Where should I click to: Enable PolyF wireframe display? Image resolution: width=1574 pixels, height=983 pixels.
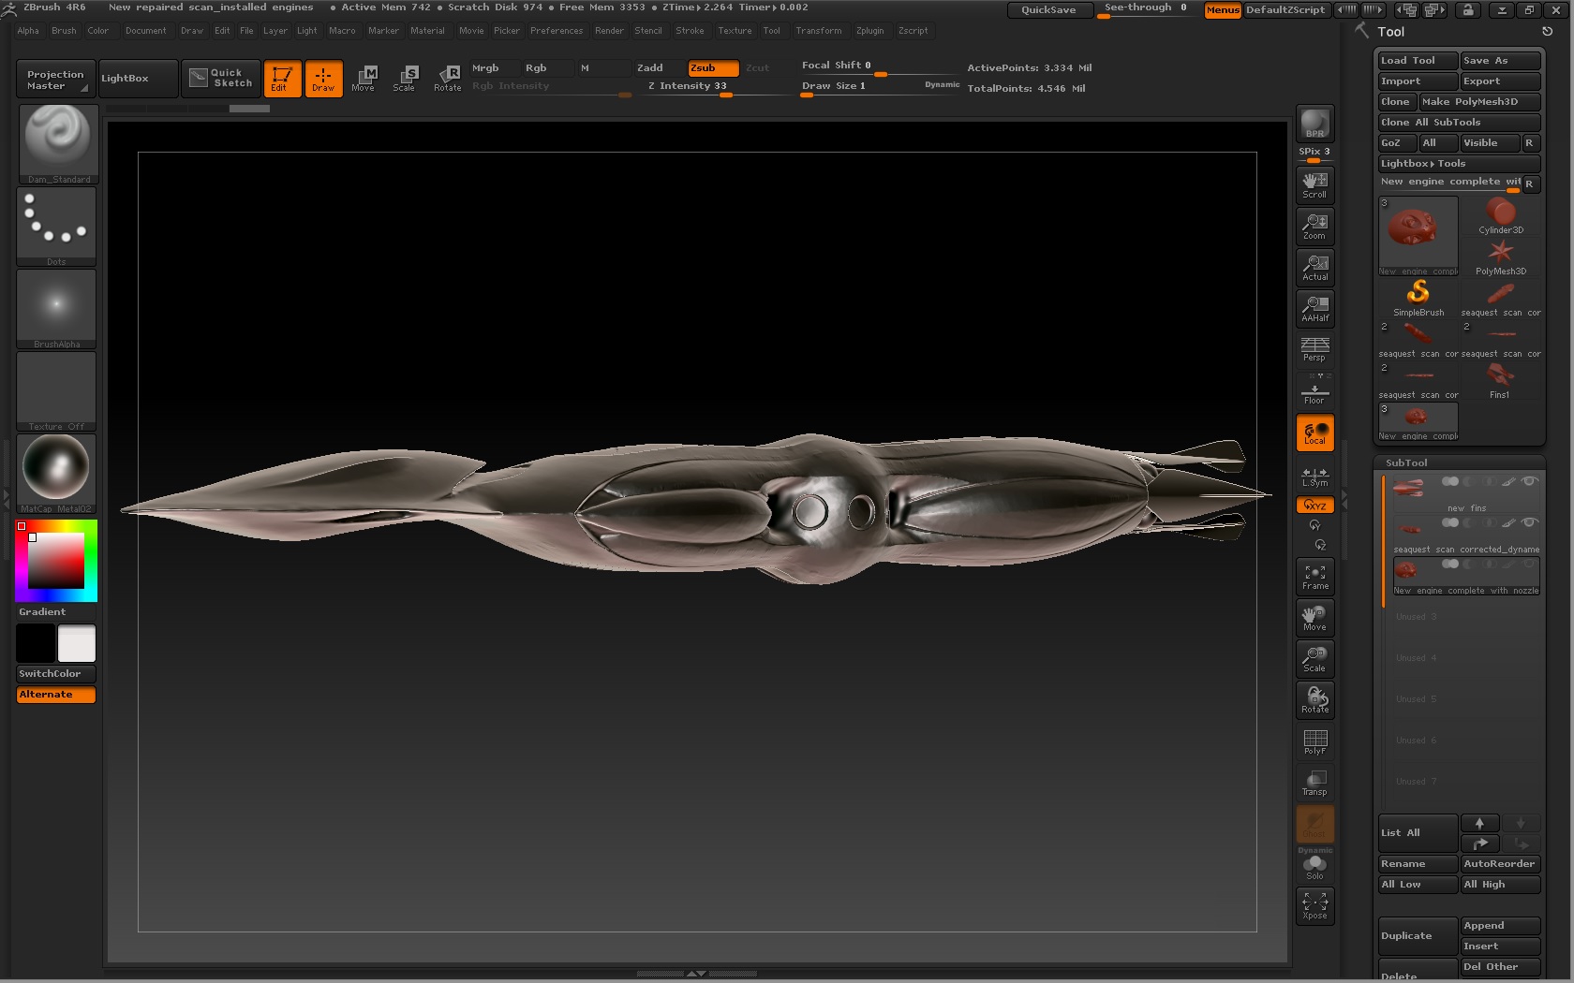tap(1314, 741)
